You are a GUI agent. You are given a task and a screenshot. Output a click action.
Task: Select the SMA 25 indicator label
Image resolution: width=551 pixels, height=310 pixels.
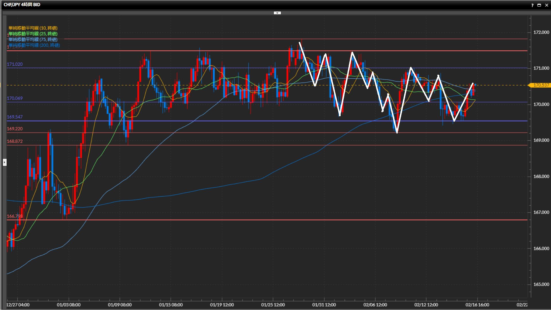click(33, 34)
